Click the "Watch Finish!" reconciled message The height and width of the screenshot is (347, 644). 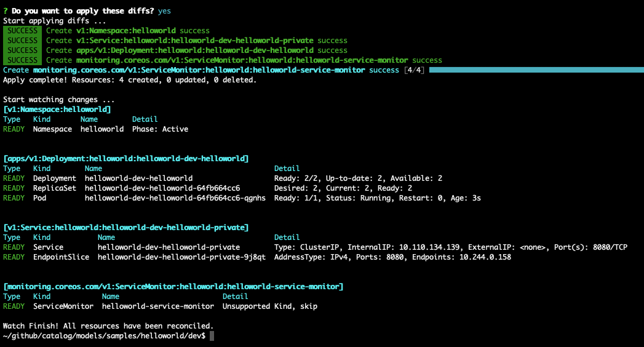tap(108, 325)
